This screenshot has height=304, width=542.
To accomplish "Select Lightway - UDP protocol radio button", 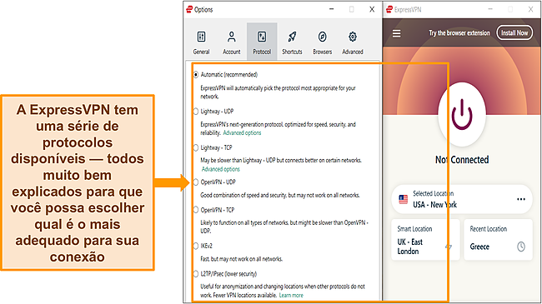I will point(196,112).
